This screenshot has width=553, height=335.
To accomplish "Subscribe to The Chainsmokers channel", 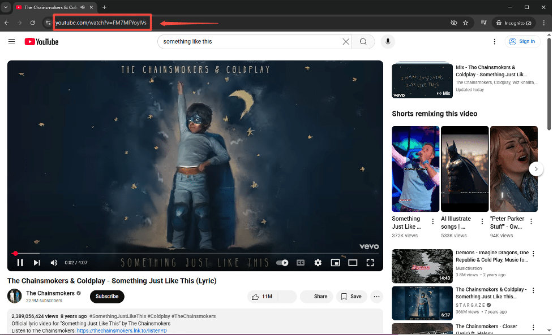I will point(106,297).
